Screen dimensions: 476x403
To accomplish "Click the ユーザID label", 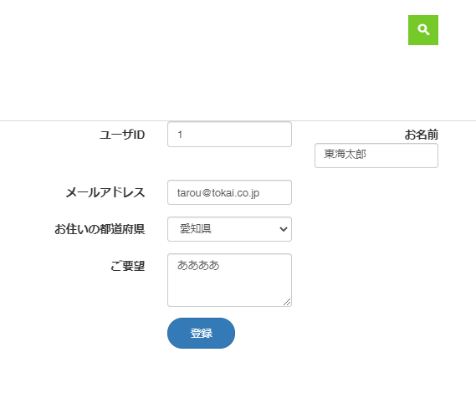I will click(122, 135).
